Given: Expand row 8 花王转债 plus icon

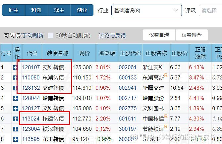Looking at the screenshot, I should pos(16,139).
